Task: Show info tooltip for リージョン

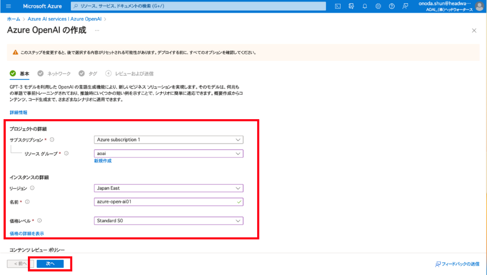Action: click(x=32, y=188)
